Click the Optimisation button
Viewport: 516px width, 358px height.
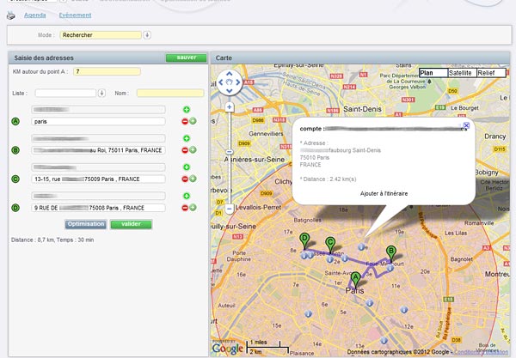pyautogui.click(x=85, y=224)
